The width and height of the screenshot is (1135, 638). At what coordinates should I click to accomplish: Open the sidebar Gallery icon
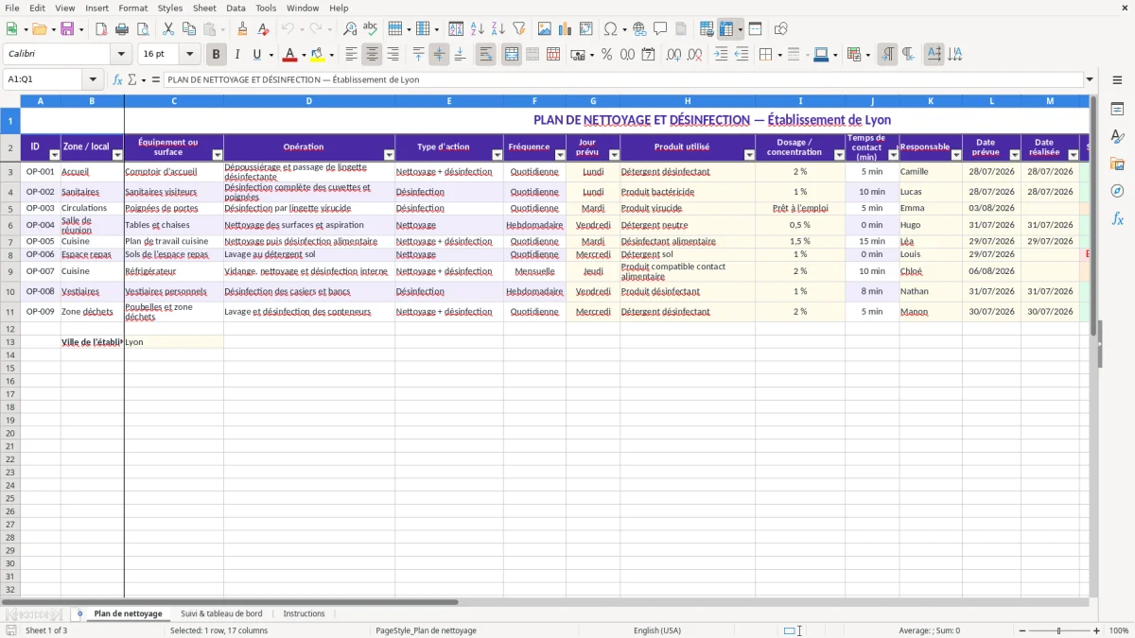point(1117,164)
